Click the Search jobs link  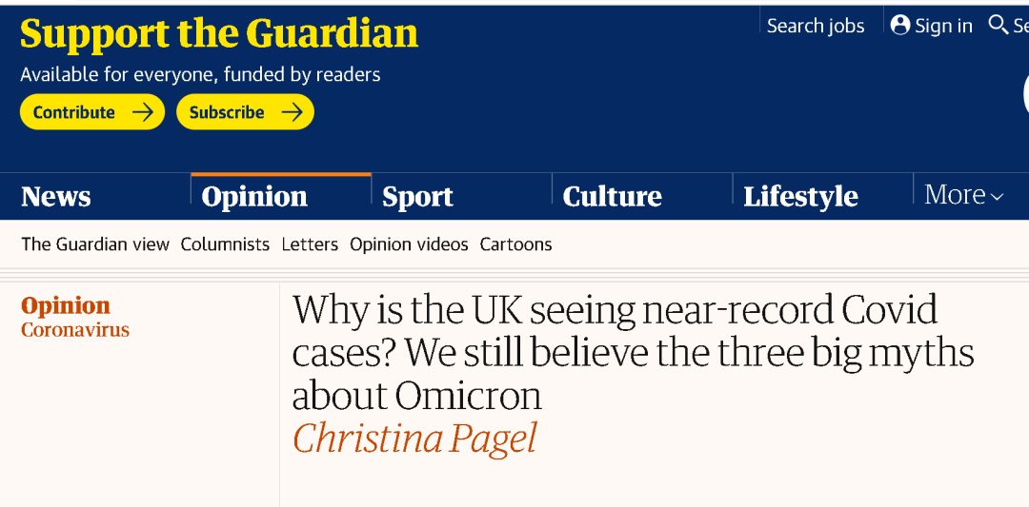coord(816,26)
